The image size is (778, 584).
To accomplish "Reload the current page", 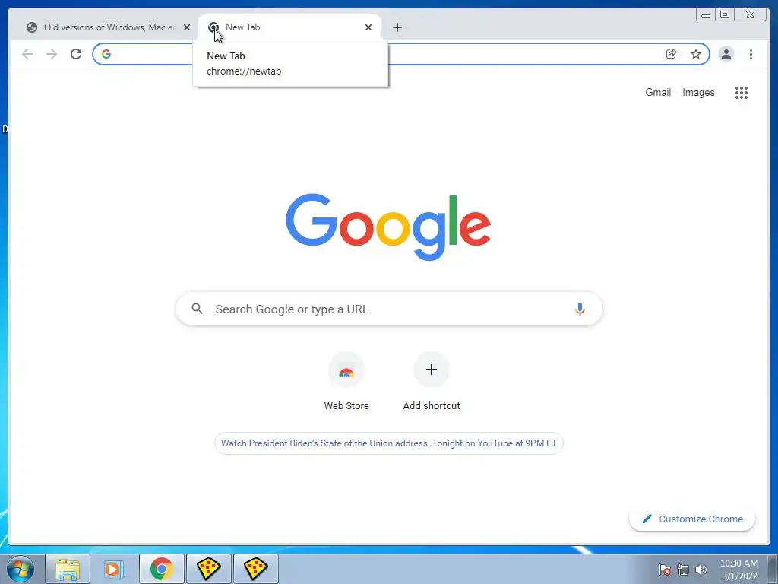I will pos(76,54).
